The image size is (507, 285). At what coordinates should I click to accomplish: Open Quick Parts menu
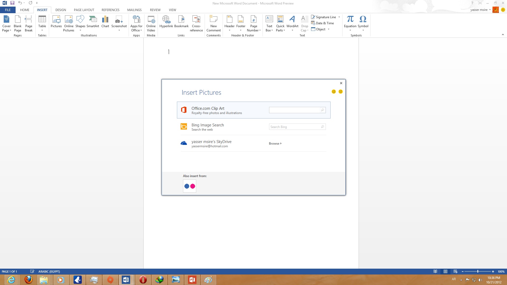coord(280,23)
